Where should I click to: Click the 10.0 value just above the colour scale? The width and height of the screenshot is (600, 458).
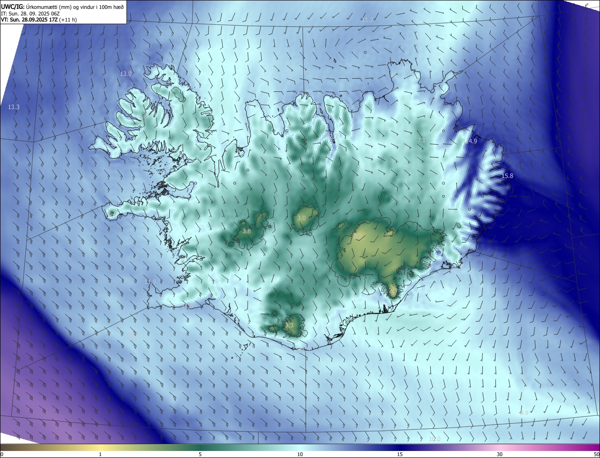pos(435,439)
